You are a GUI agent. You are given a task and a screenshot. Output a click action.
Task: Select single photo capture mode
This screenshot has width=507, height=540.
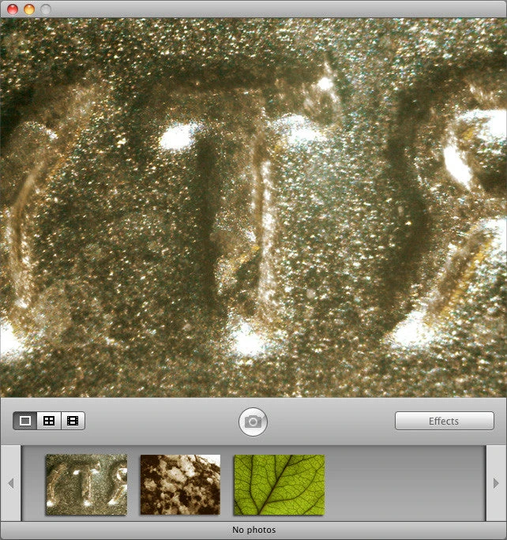click(x=25, y=421)
